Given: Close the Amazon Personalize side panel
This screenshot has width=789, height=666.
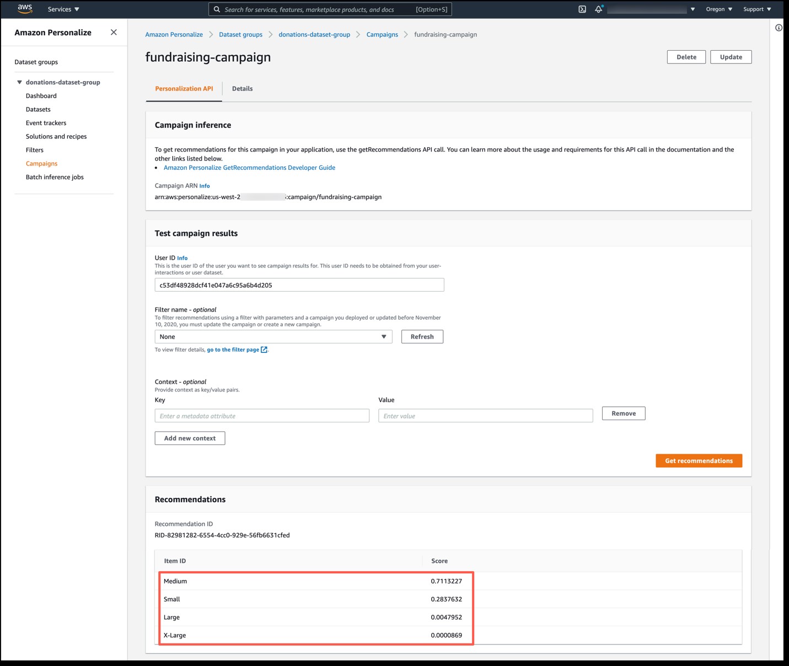Looking at the screenshot, I should [114, 33].
